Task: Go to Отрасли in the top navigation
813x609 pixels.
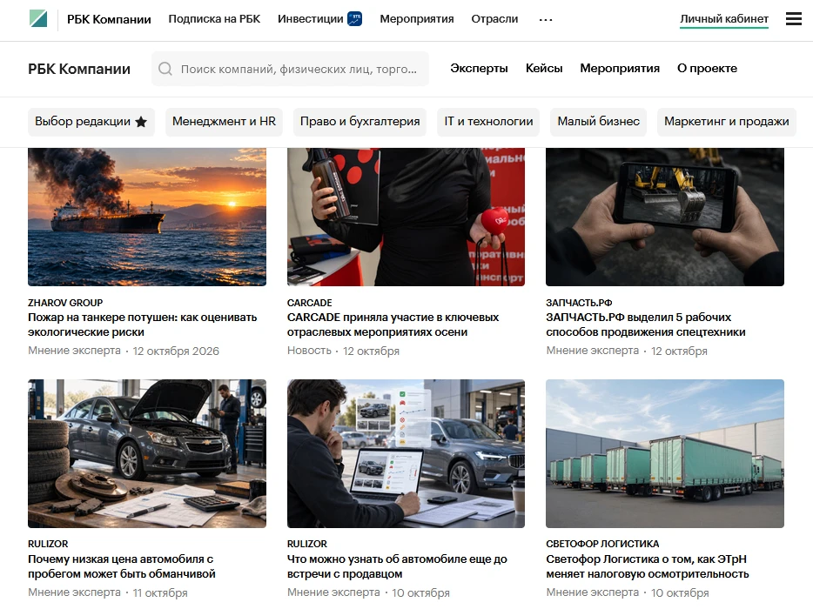Action: click(x=494, y=19)
